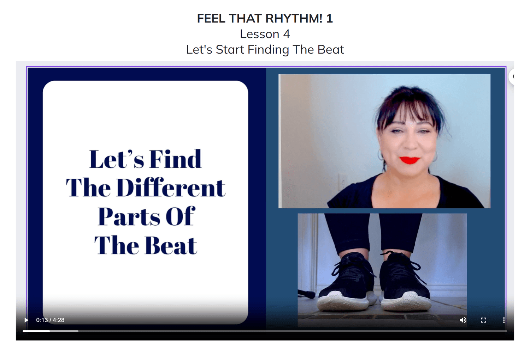Click the played white section of the progress bar
The height and width of the screenshot is (350, 530).
pos(36,331)
